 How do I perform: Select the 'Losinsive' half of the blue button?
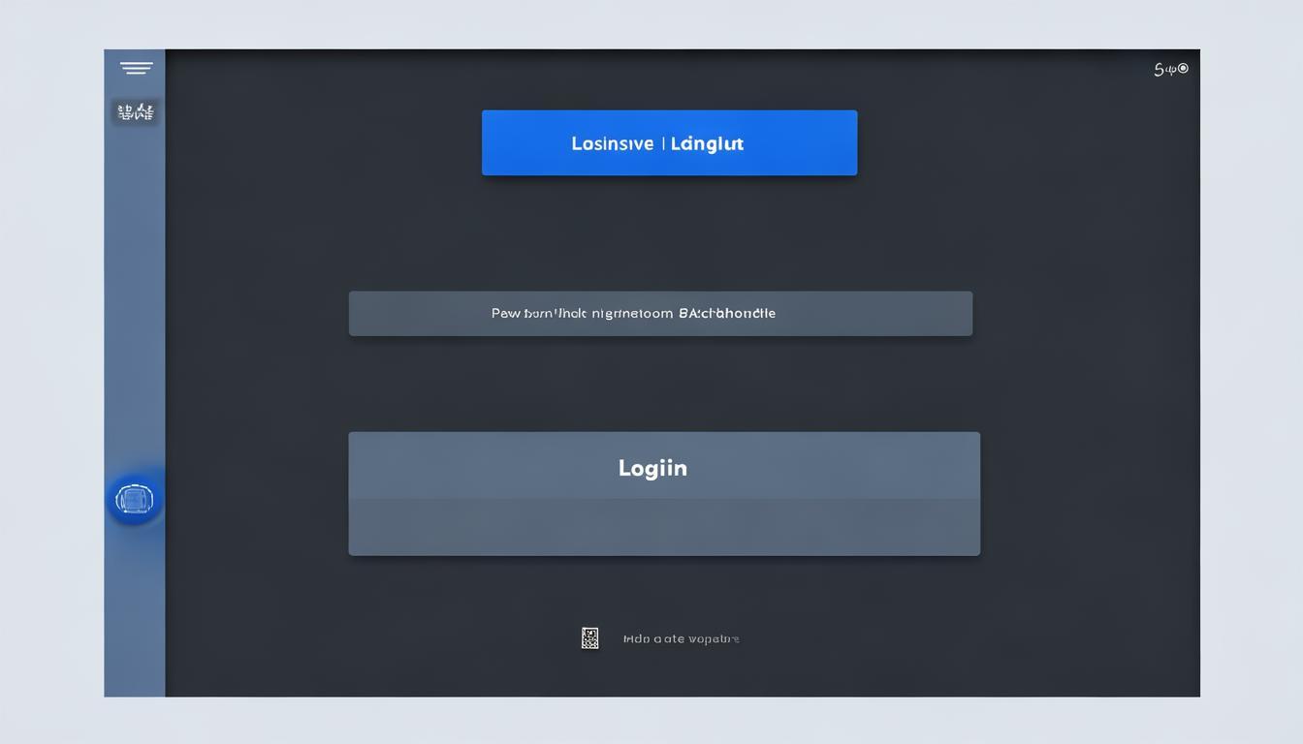tap(612, 143)
